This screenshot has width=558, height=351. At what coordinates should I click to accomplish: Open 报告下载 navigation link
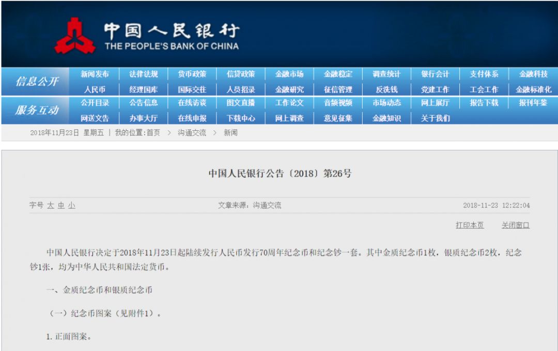484,103
